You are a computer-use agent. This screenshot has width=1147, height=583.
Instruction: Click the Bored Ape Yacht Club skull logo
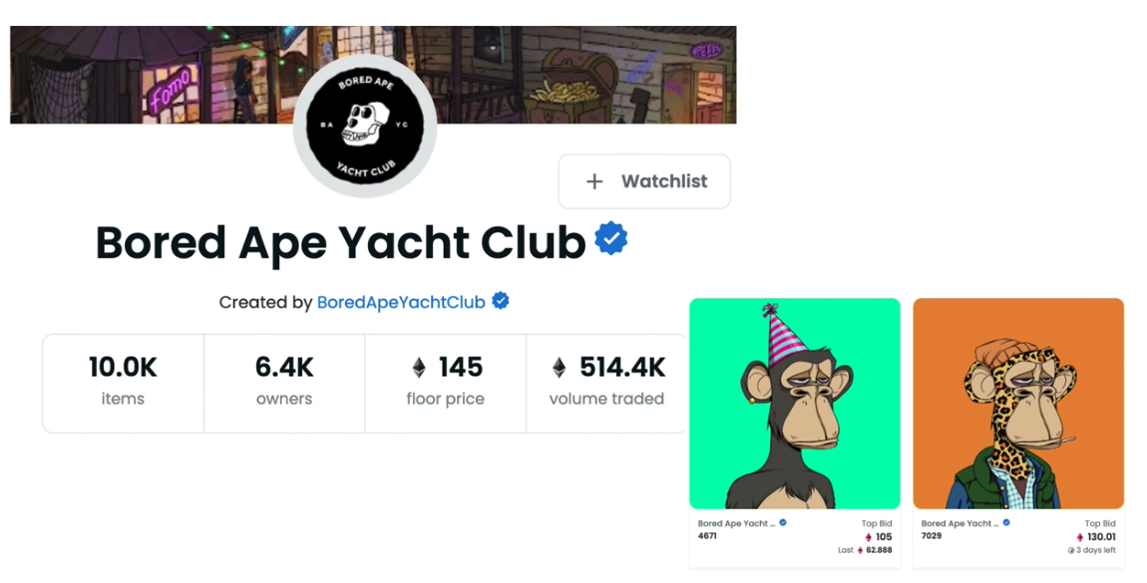point(365,125)
